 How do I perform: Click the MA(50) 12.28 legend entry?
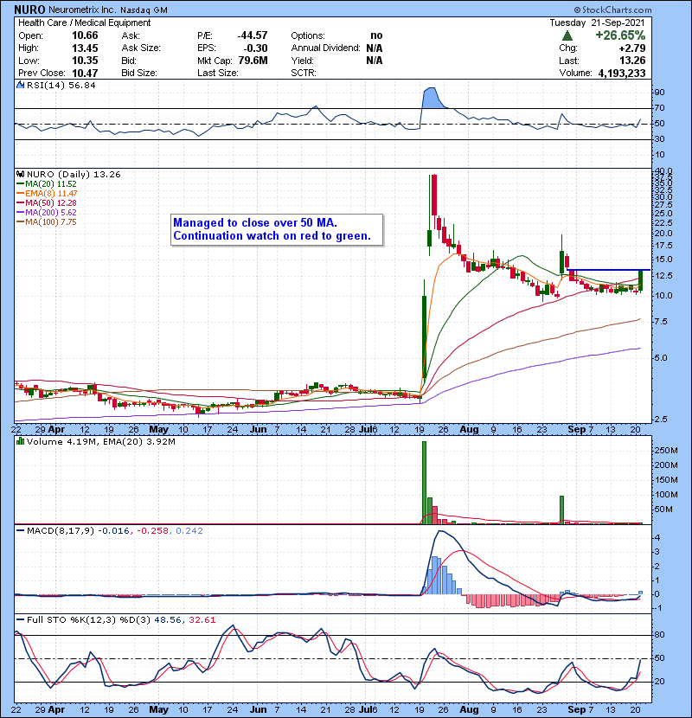coord(47,202)
